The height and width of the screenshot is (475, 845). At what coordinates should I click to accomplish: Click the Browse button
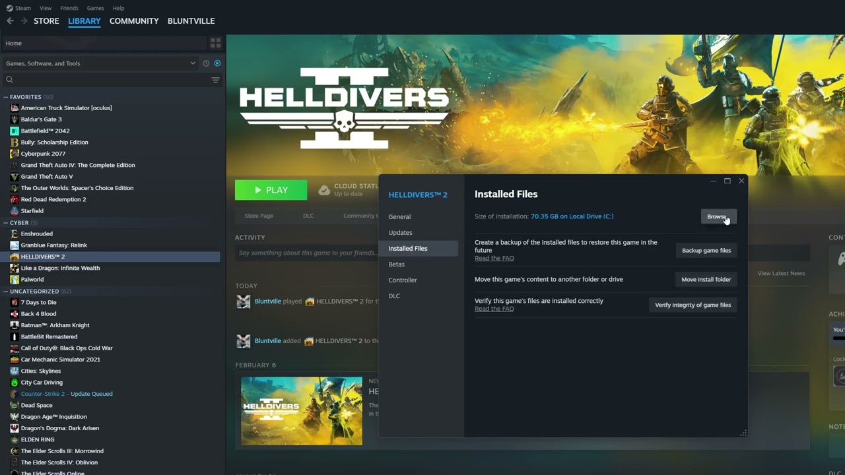click(x=718, y=216)
